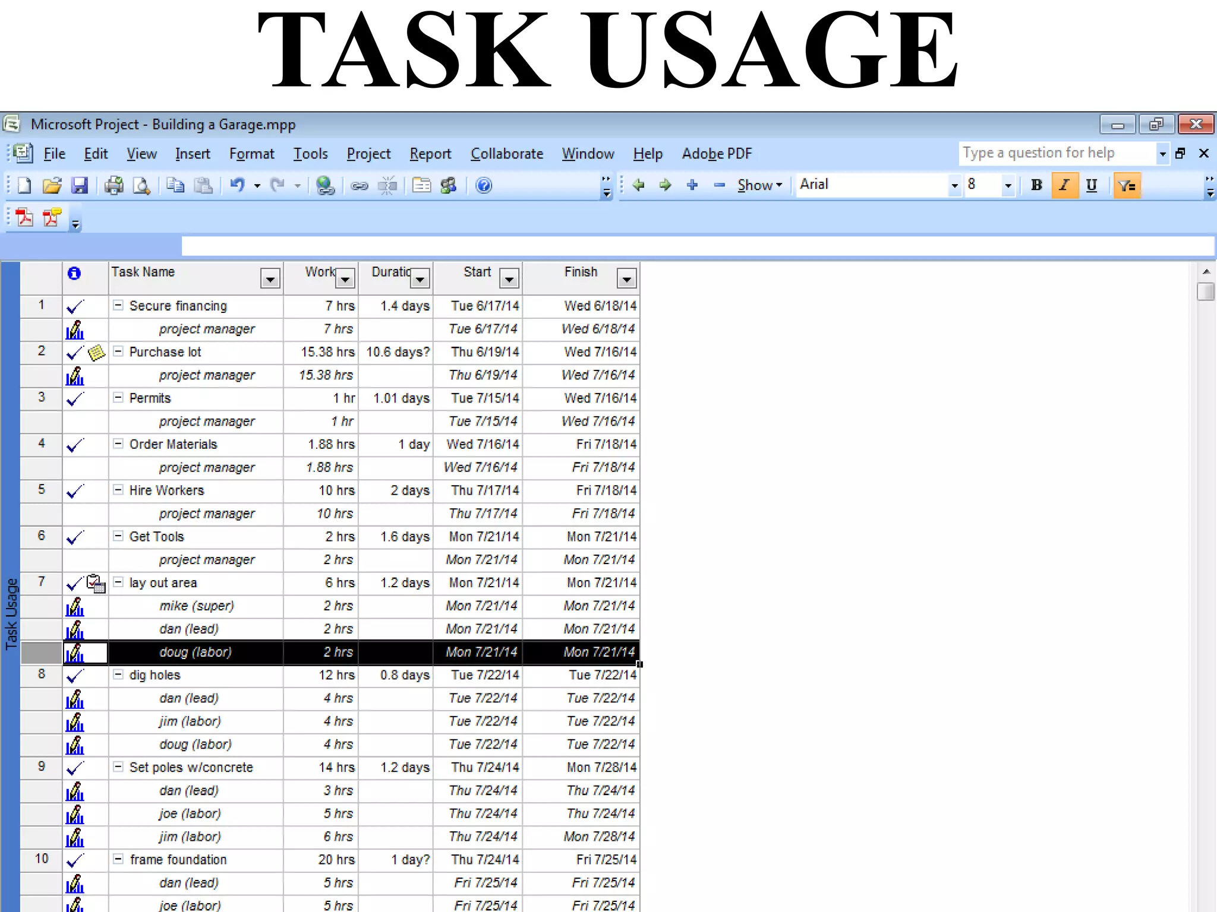This screenshot has width=1217, height=912.
Task: Toggle Bold formatting button
Action: coord(1037,185)
